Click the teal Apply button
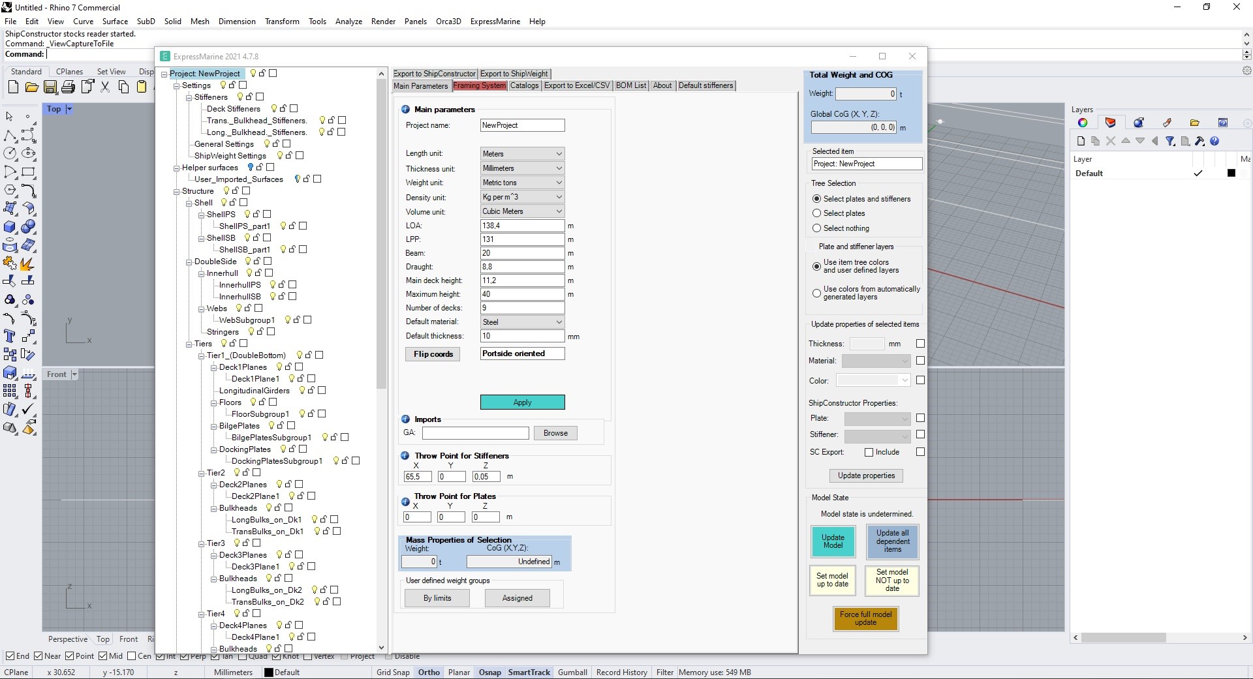This screenshot has width=1253, height=679. tap(522, 402)
